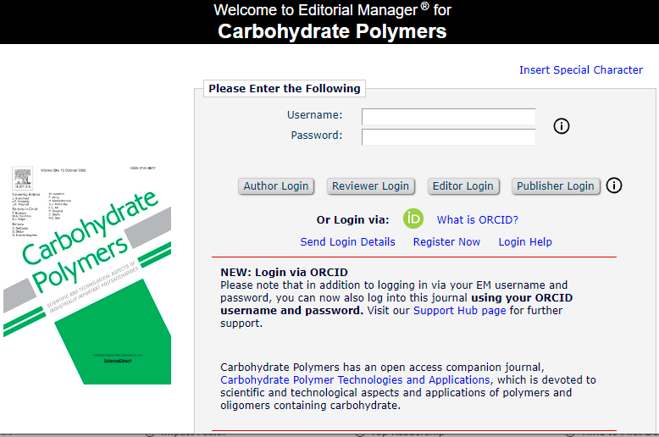Click the Carbohydrate Polymers header title
Image resolution: width=659 pixels, height=437 pixels.
click(331, 32)
